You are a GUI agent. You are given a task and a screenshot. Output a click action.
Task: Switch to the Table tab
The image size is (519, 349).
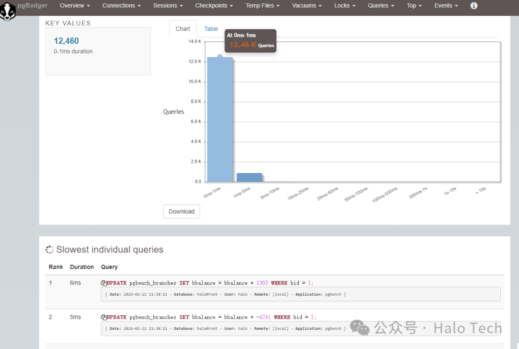pyautogui.click(x=211, y=29)
